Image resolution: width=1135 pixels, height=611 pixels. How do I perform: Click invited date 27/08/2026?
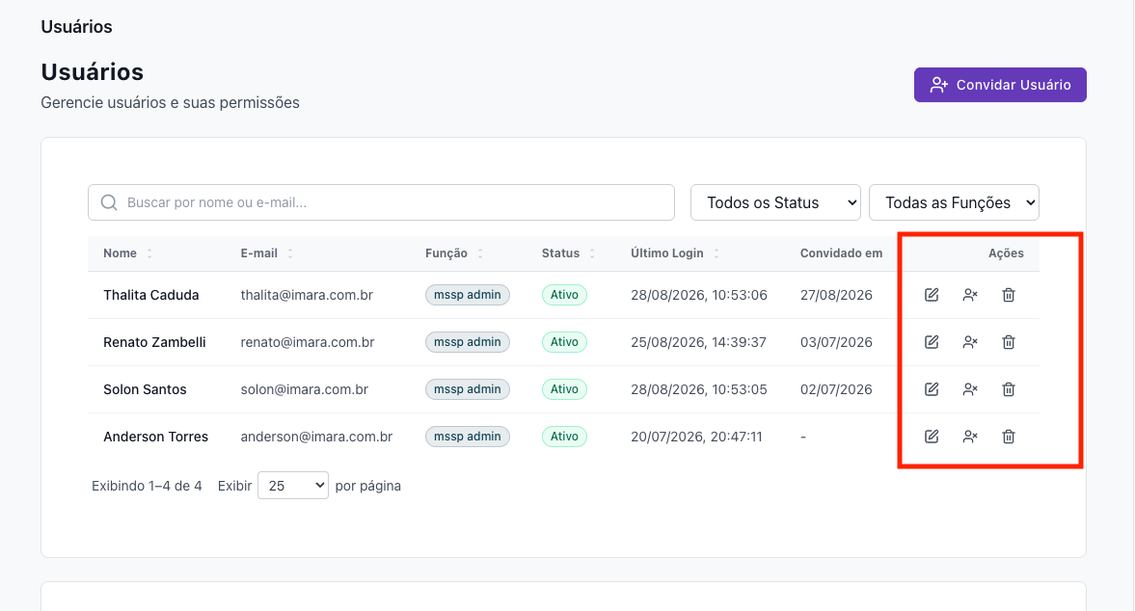(x=836, y=295)
